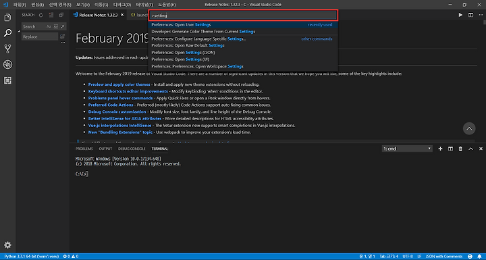Open feedback smiley in status bar
This screenshot has height=260, width=486.
(470, 256)
